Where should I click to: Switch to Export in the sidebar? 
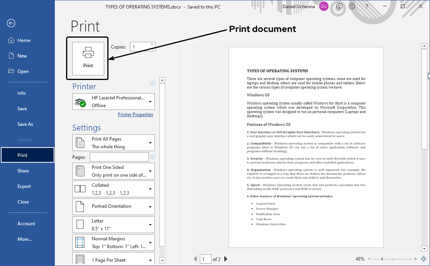[x=24, y=186]
